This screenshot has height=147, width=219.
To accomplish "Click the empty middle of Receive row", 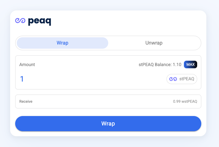I will [103, 101].
